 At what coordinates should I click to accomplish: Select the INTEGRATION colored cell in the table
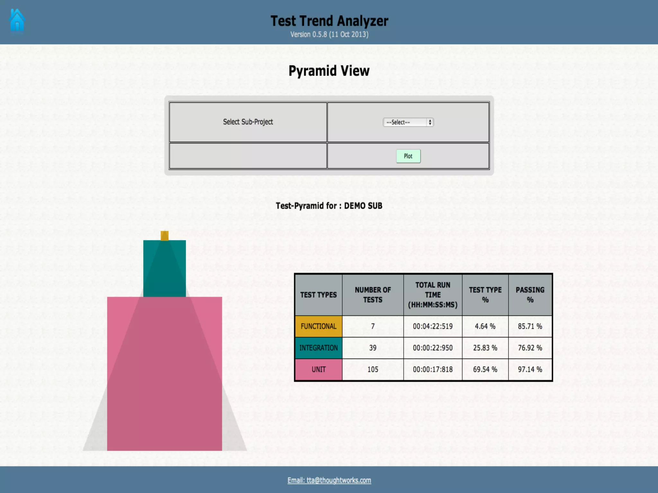(318, 348)
